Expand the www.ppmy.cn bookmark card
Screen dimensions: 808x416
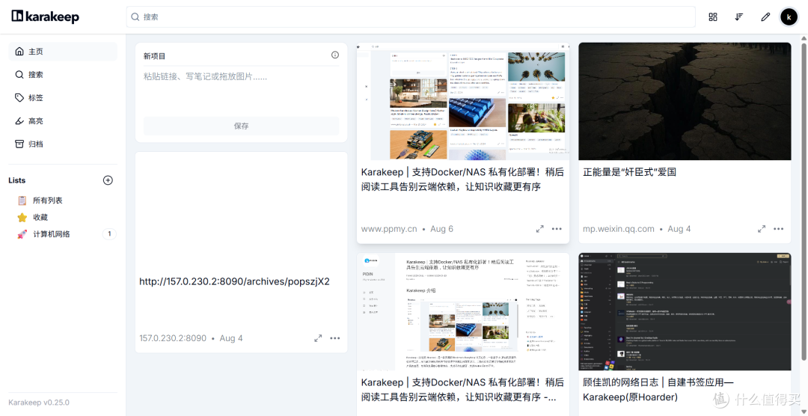click(539, 229)
